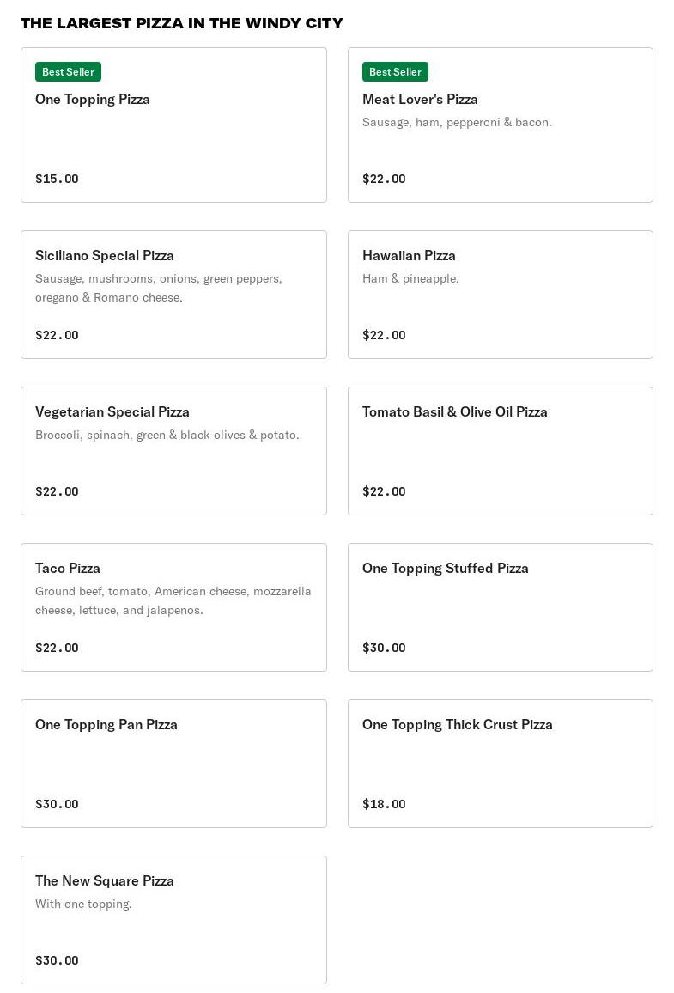
Task: Click the $15.00 price on One Topping Pizza
Action: (57, 179)
